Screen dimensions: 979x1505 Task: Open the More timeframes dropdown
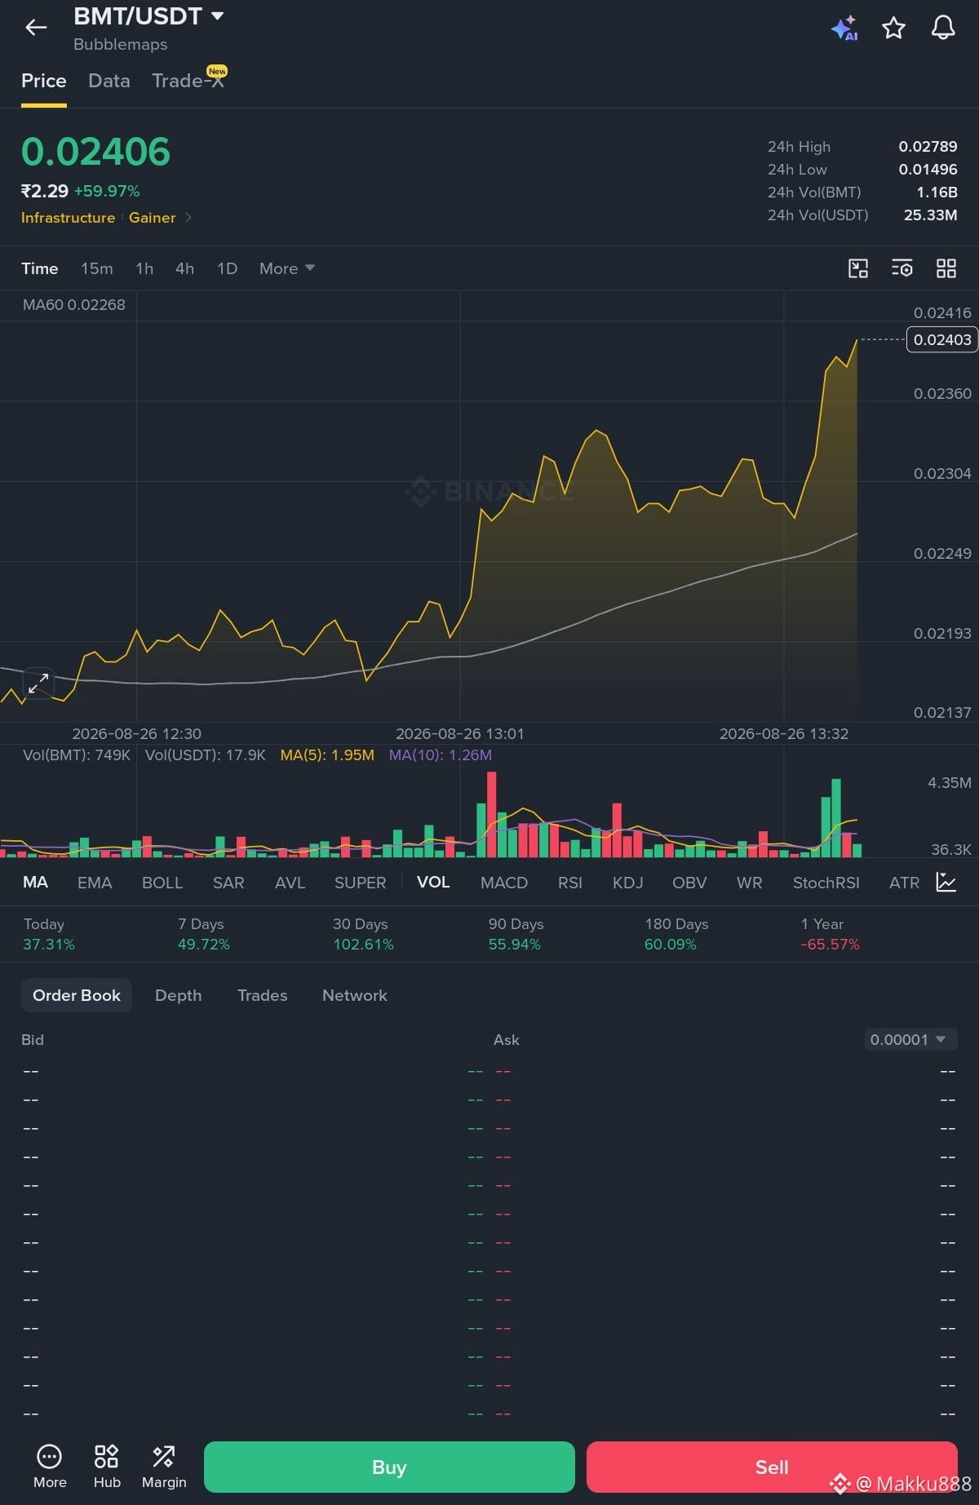tap(287, 268)
